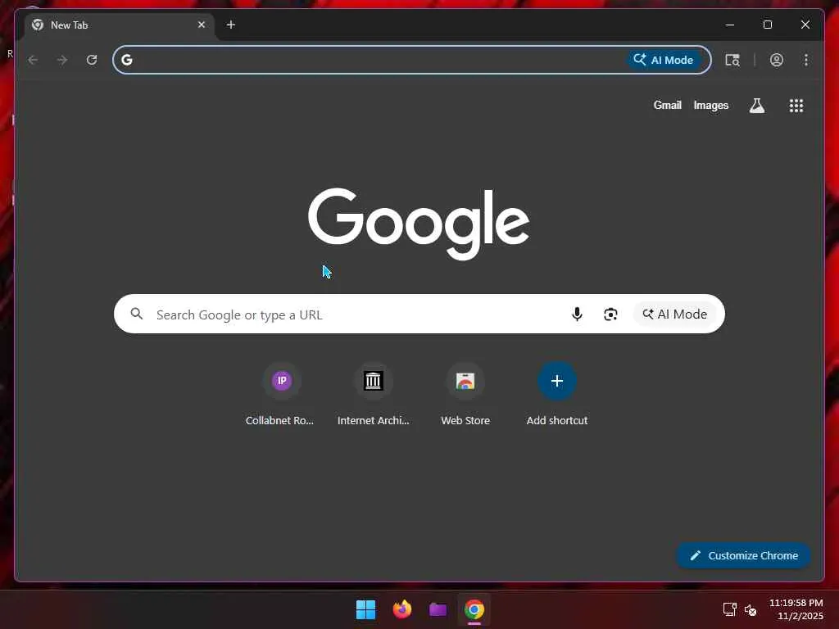Click Customize Chrome button

pos(744,556)
